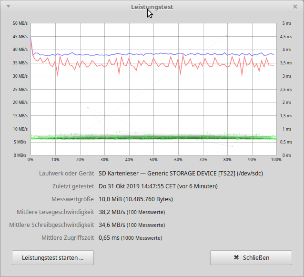The width and height of the screenshot is (304, 277).
Task: Open the window menu arrow in title bar
Action: pos(9,7)
